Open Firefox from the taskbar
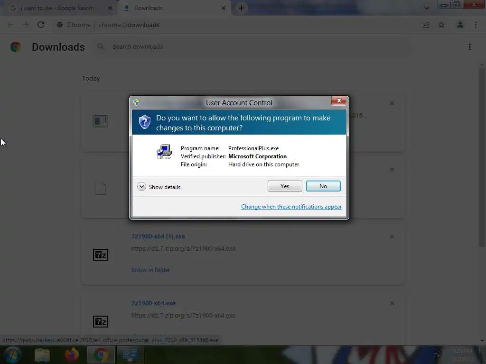 click(72, 355)
